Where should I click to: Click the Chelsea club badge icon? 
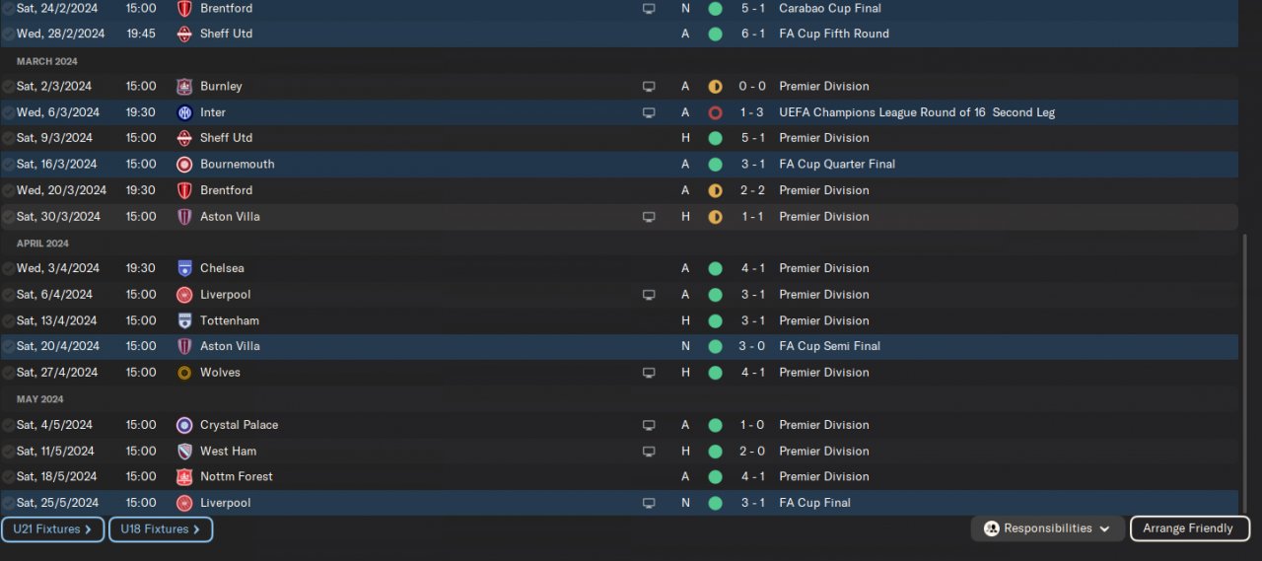point(184,268)
